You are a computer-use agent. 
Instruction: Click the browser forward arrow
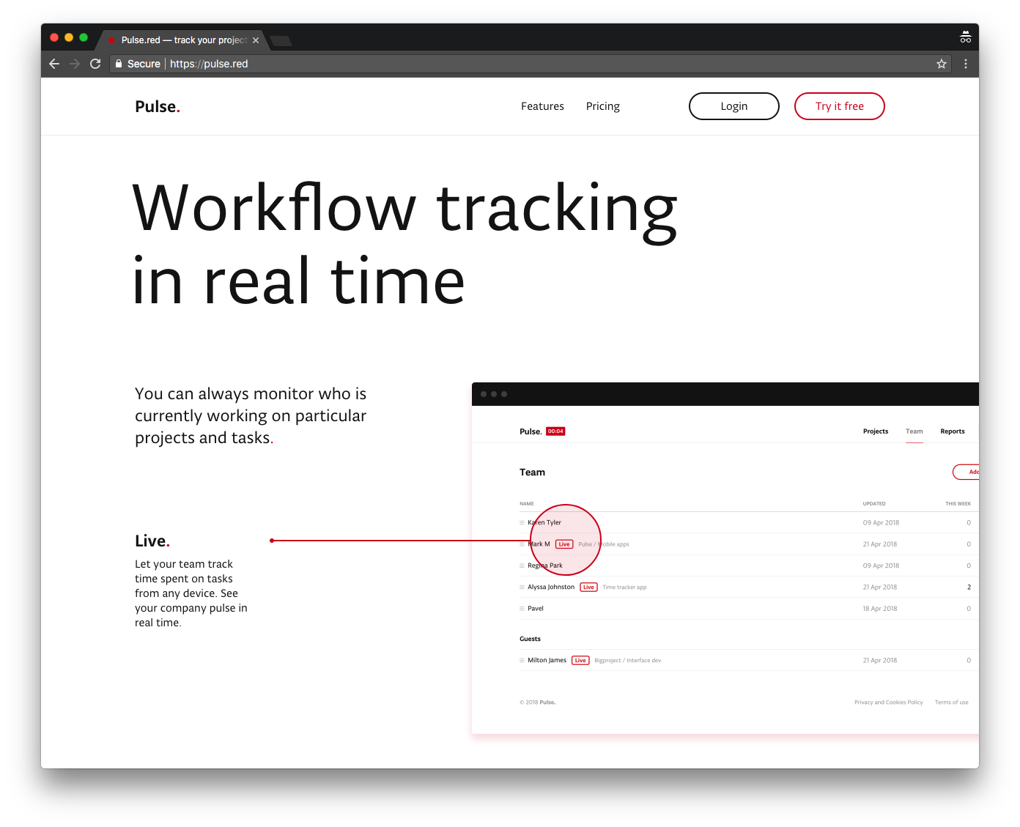pyautogui.click(x=75, y=64)
